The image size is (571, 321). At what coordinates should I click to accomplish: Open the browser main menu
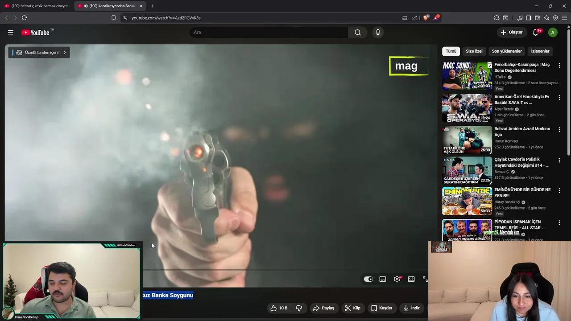(x=564, y=18)
